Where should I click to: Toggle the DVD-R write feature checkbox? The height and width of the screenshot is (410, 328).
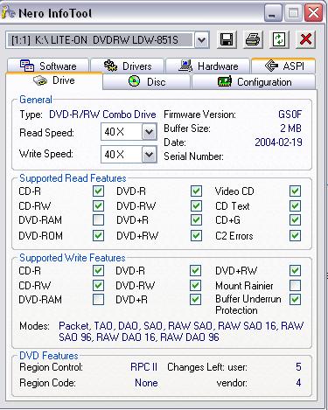pos(195,271)
